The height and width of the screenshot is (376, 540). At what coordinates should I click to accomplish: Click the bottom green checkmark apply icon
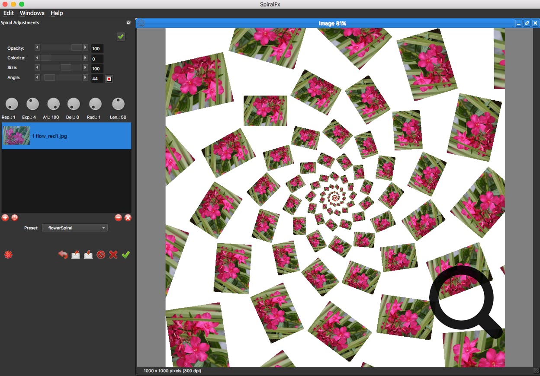(x=125, y=255)
